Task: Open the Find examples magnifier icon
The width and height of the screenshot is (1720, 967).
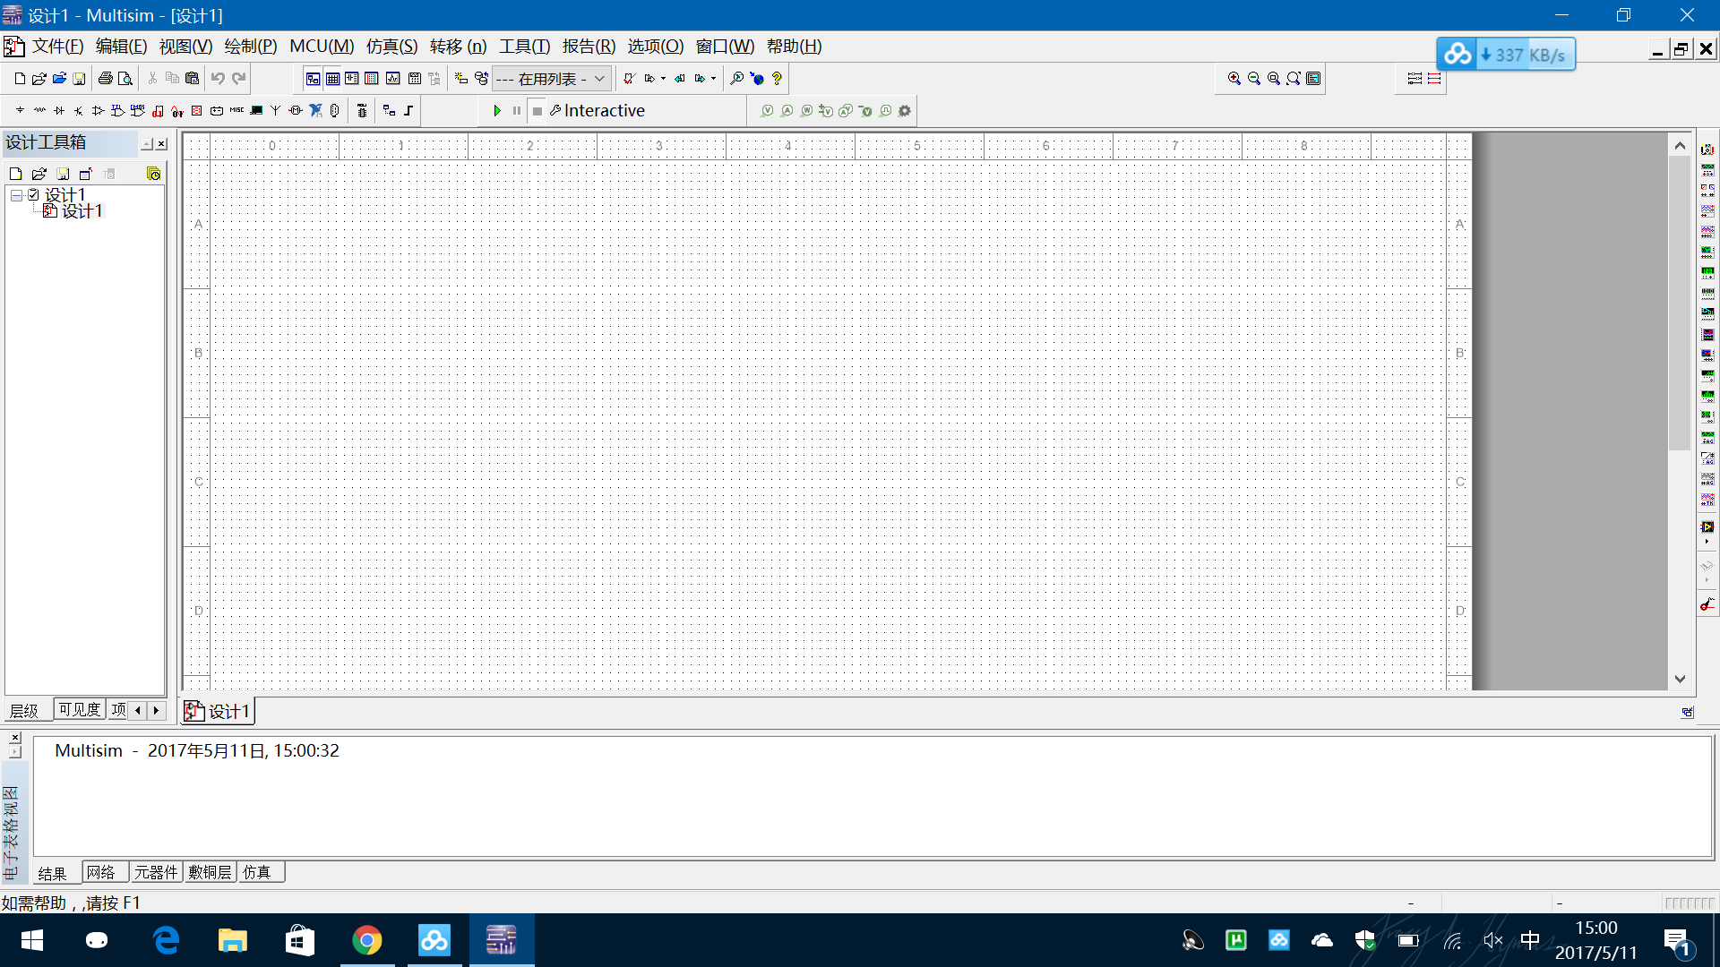Action: pyautogui.click(x=736, y=79)
